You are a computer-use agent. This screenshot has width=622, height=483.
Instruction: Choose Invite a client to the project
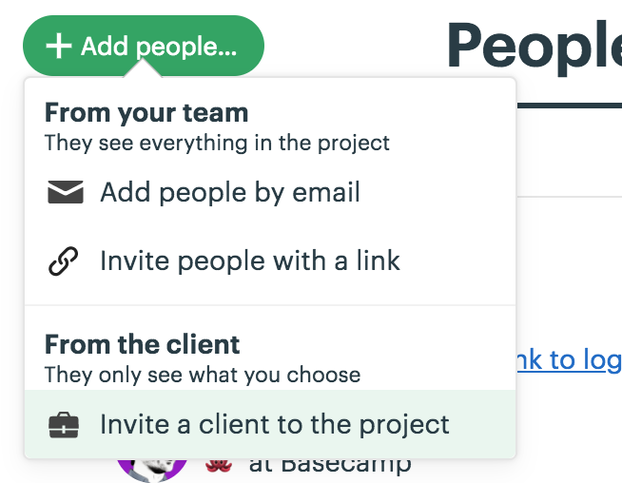coord(270,424)
